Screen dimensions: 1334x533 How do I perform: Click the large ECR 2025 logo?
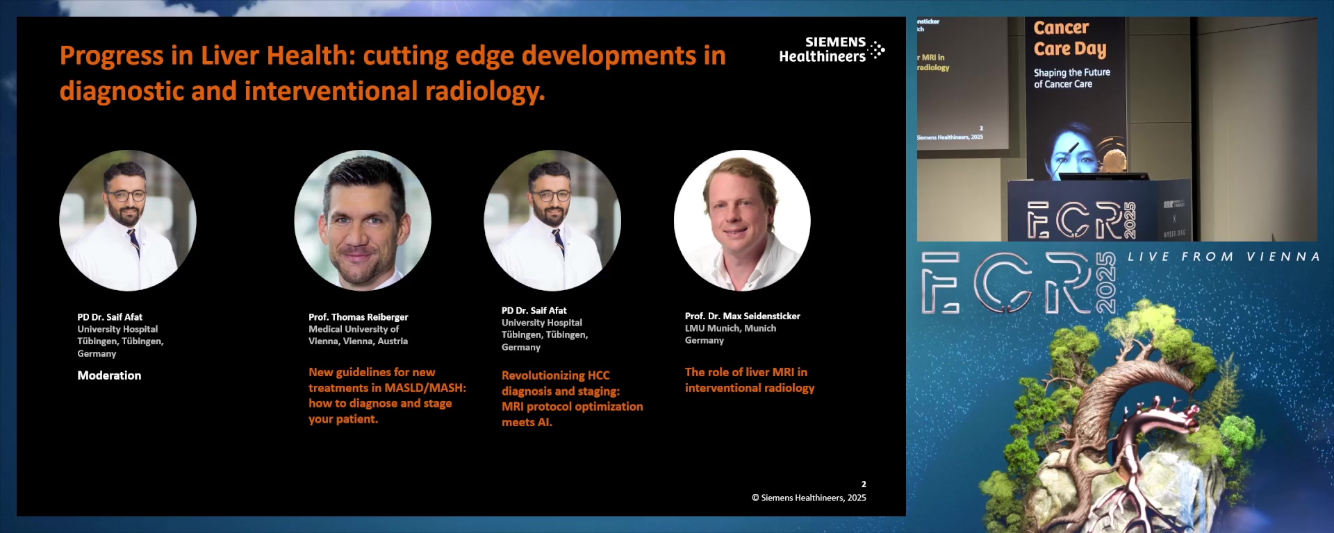tap(1019, 283)
